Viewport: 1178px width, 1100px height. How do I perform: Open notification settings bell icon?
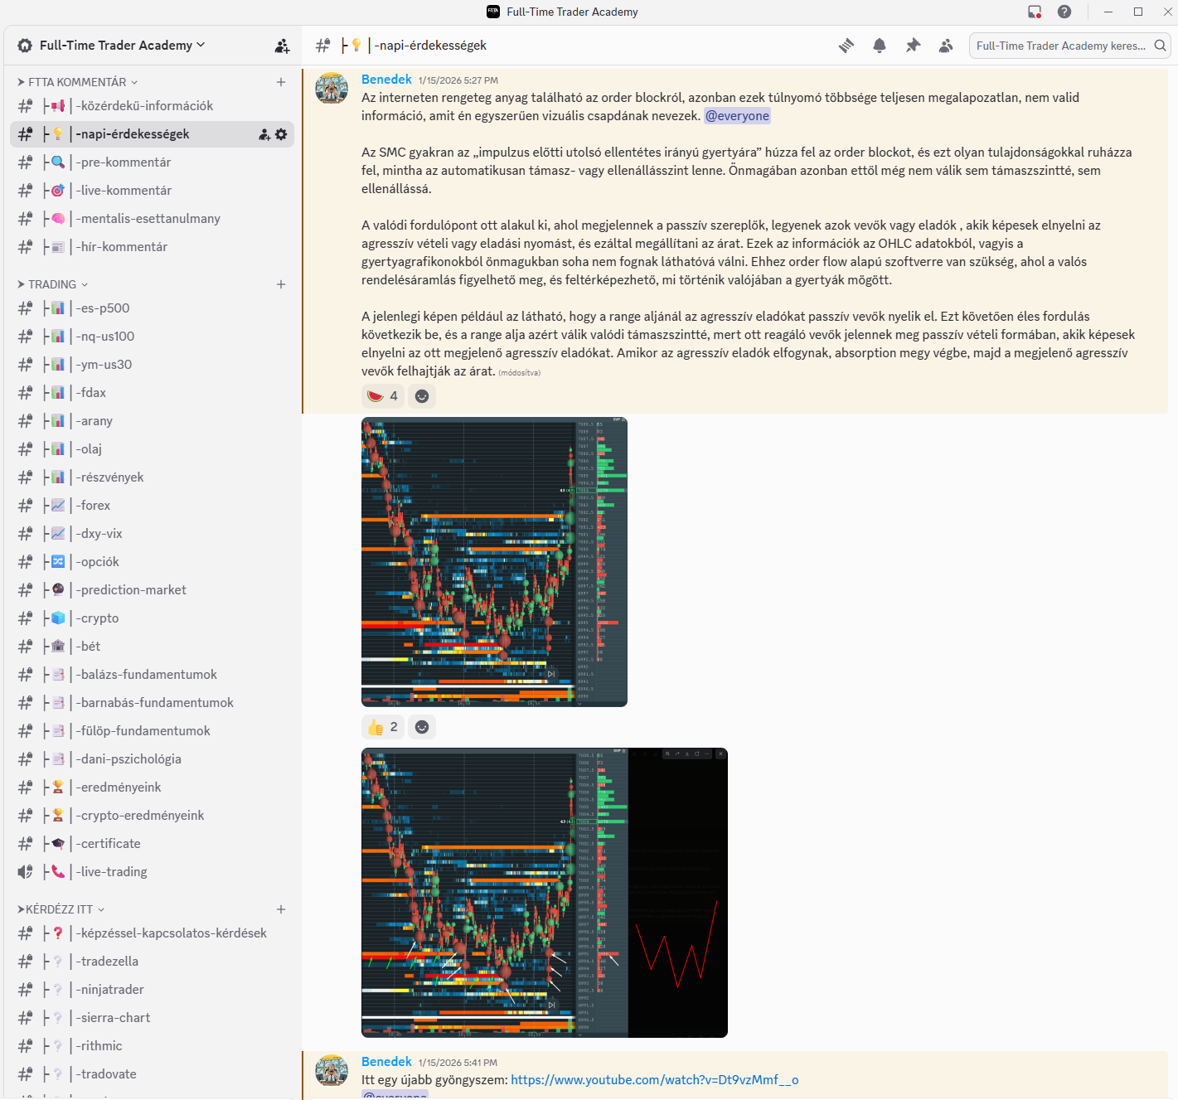coord(880,46)
